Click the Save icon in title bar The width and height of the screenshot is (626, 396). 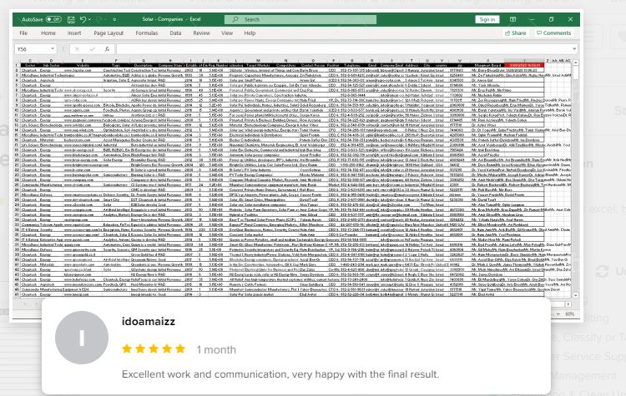point(71,19)
